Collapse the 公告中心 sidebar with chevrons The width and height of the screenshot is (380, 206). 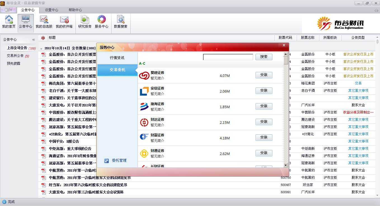tap(33, 40)
